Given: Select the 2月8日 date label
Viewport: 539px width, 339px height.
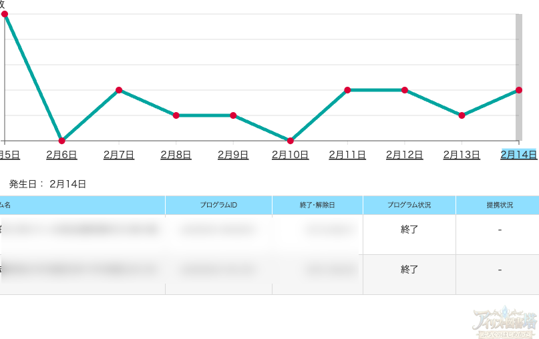Looking at the screenshot, I should [x=176, y=155].
